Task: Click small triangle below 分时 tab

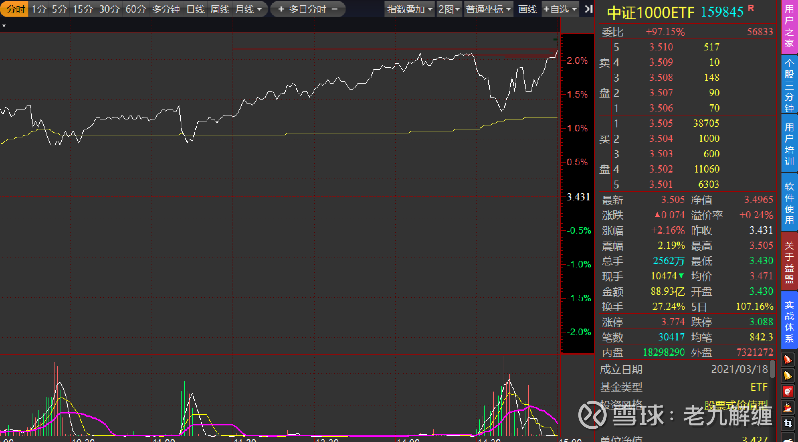Action: (x=4, y=26)
